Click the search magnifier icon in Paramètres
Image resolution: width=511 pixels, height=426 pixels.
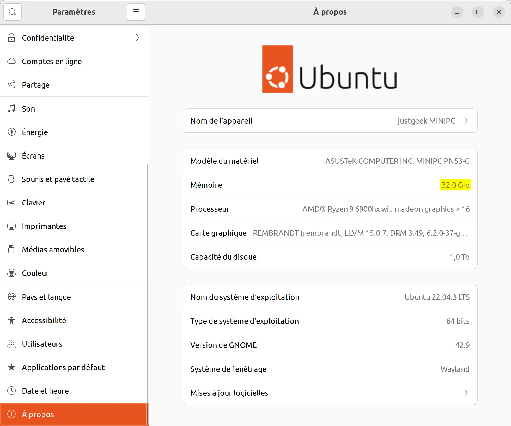pos(12,12)
